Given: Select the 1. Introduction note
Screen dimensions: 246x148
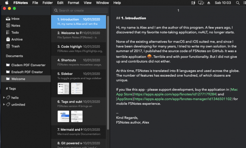Looking at the screenshot, I should tap(79, 22).
